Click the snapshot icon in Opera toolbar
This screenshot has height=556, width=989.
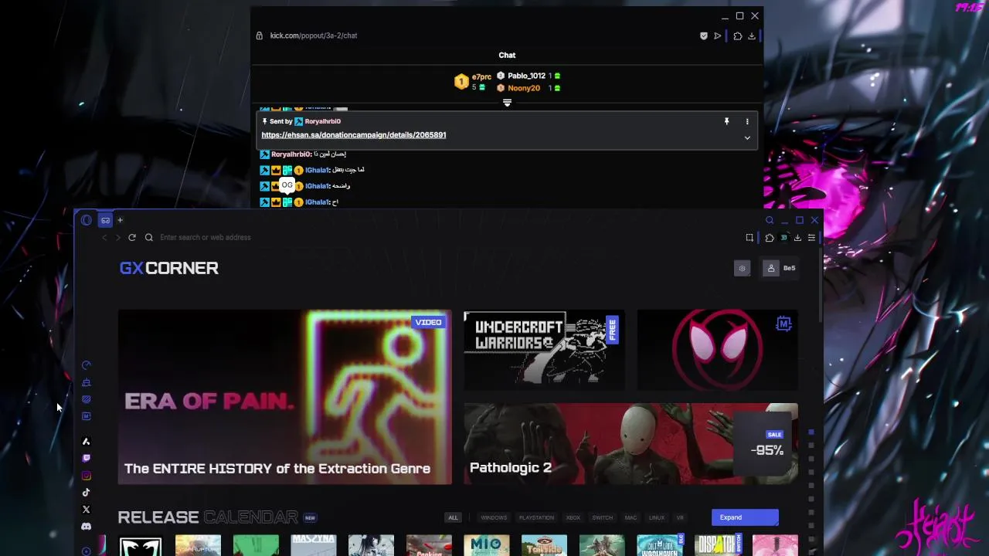[749, 238]
